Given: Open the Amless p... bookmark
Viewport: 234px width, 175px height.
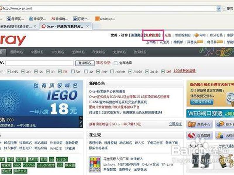Looking at the screenshot, I should pyautogui.click(x=105, y=19).
